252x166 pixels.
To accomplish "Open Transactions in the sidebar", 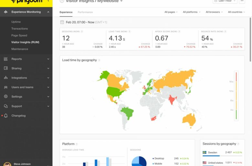I will 19,29.
